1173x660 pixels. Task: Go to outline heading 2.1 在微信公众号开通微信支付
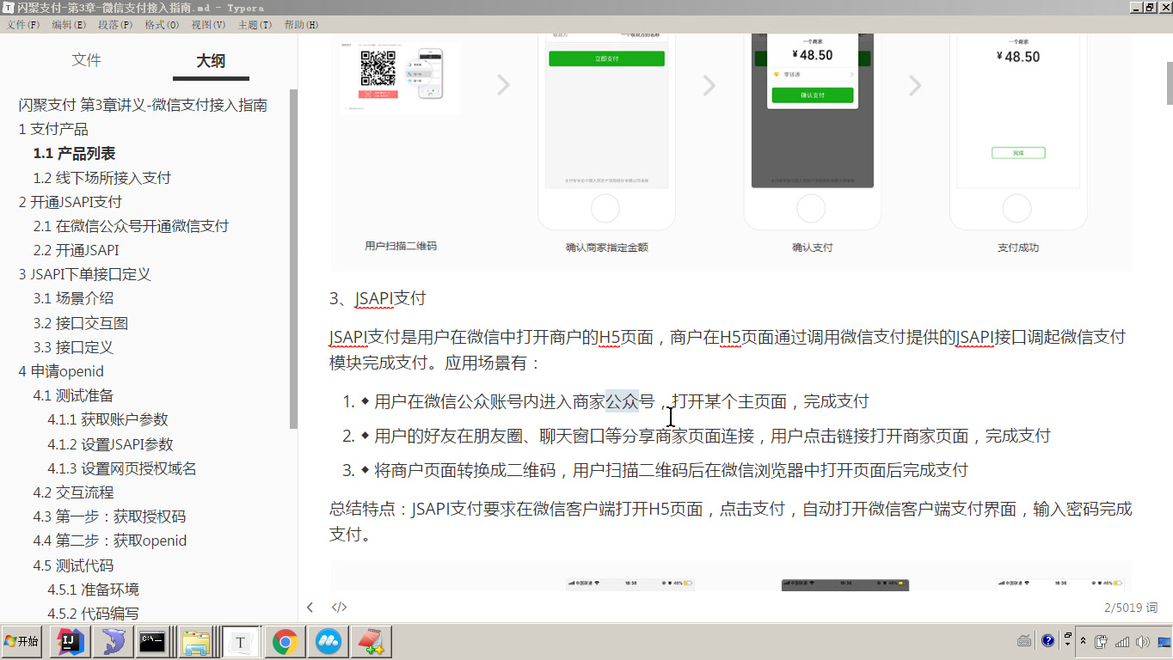point(131,226)
